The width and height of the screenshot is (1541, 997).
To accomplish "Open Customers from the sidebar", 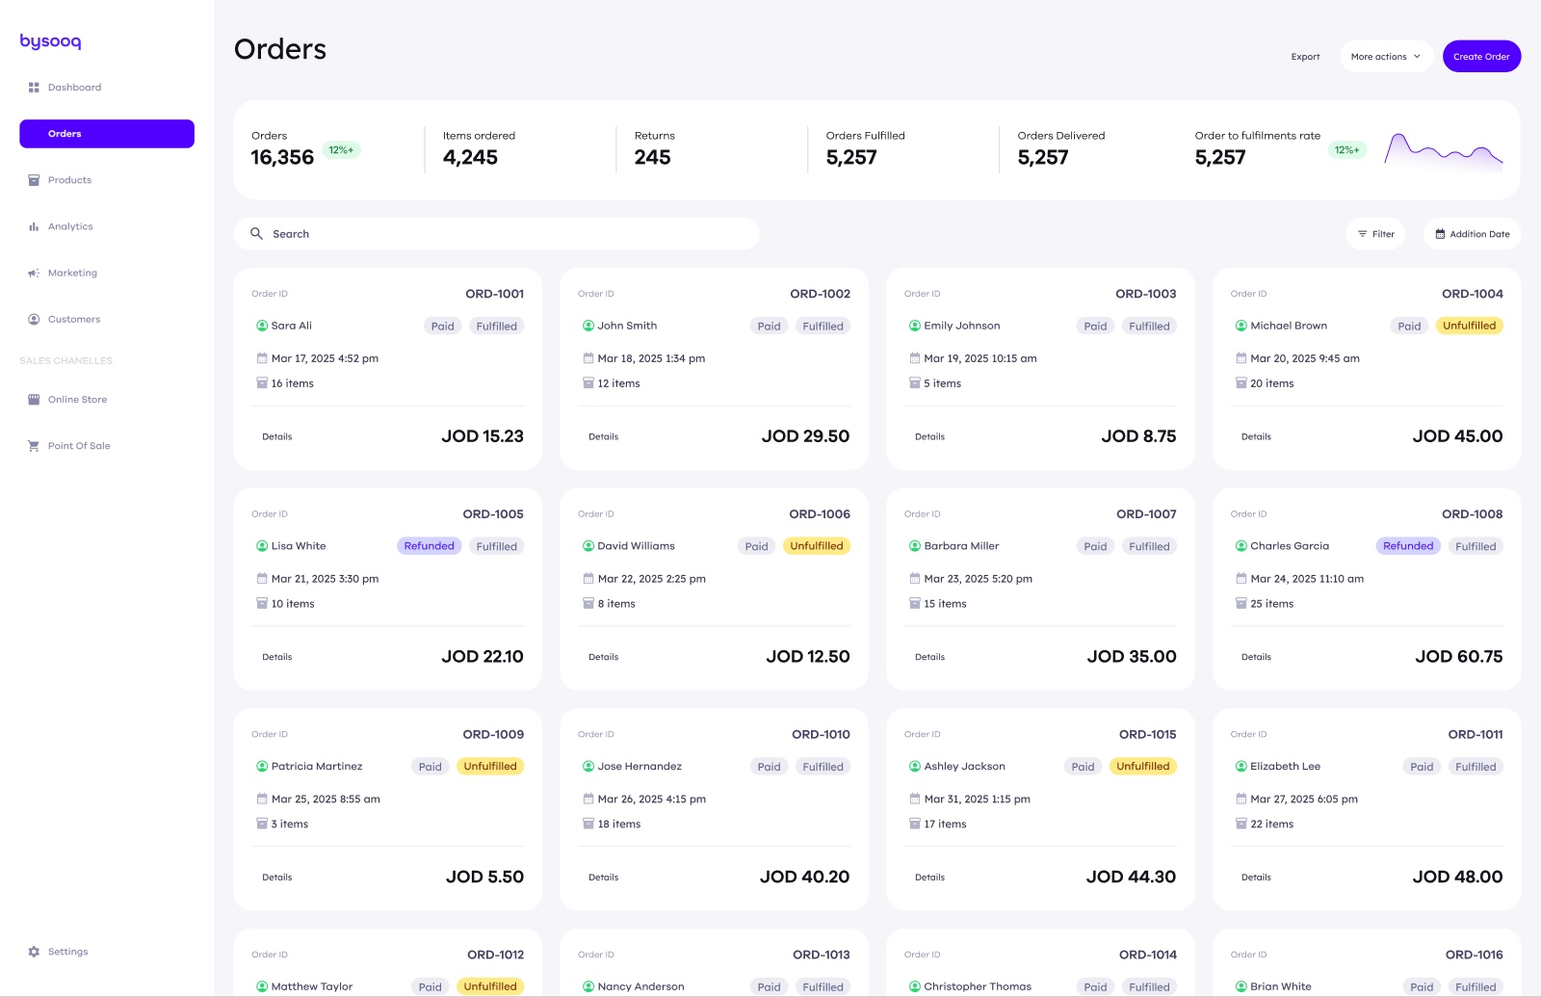I will [107, 319].
